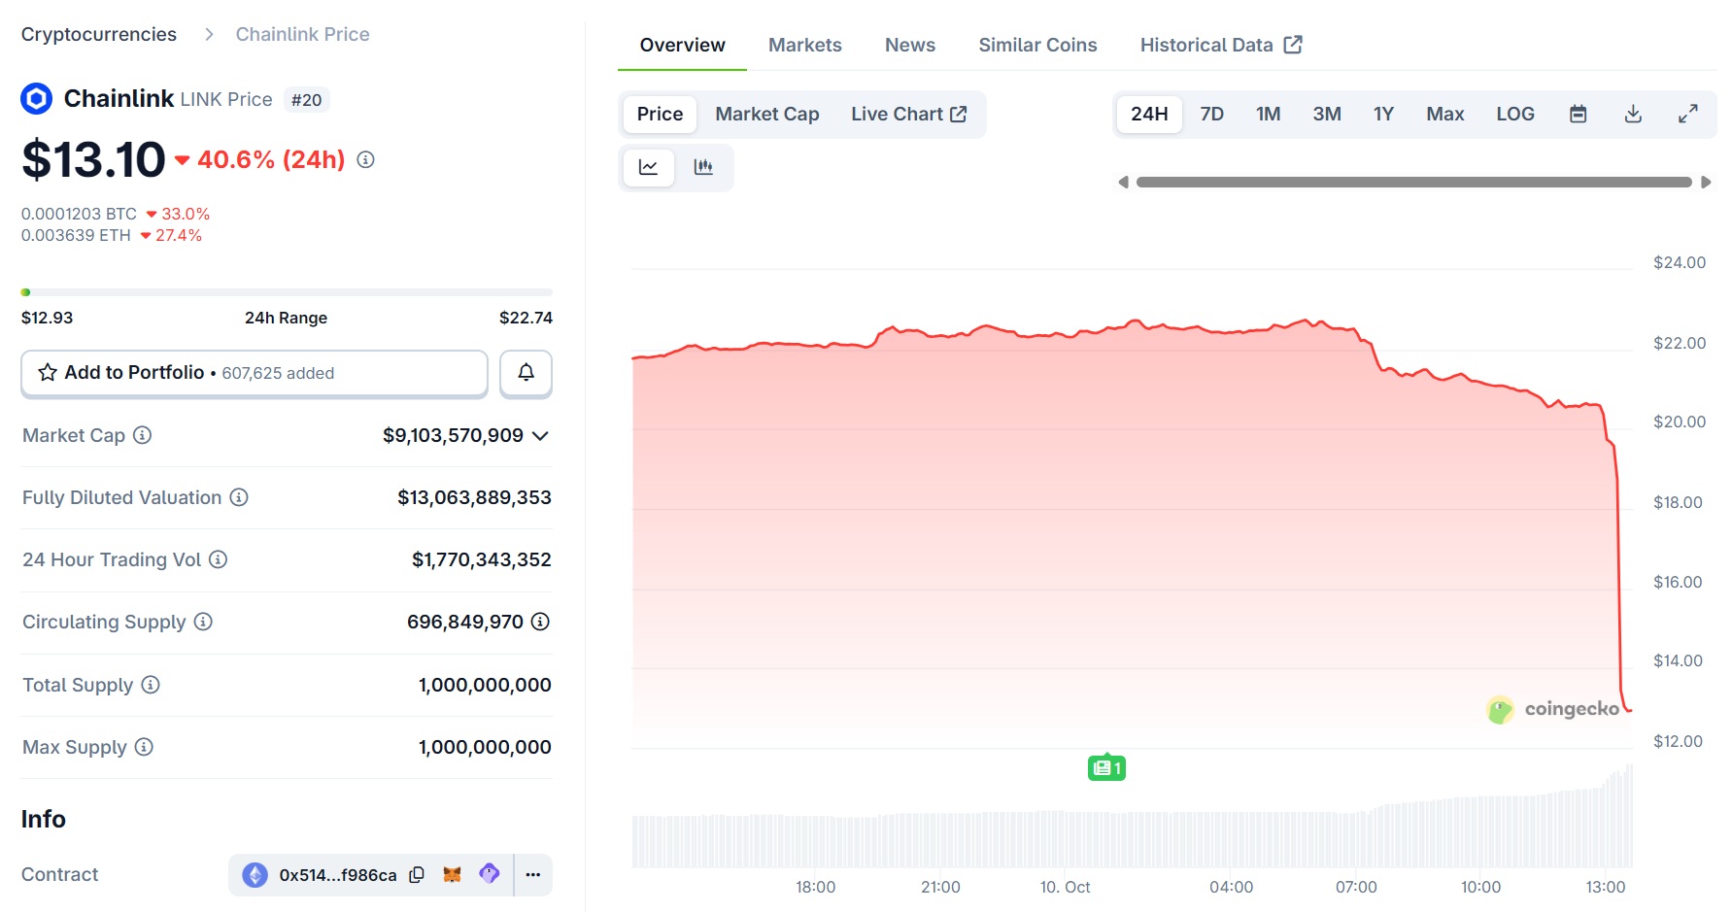The image size is (1732, 912).
Task: Select the 7D time range
Action: click(x=1212, y=114)
